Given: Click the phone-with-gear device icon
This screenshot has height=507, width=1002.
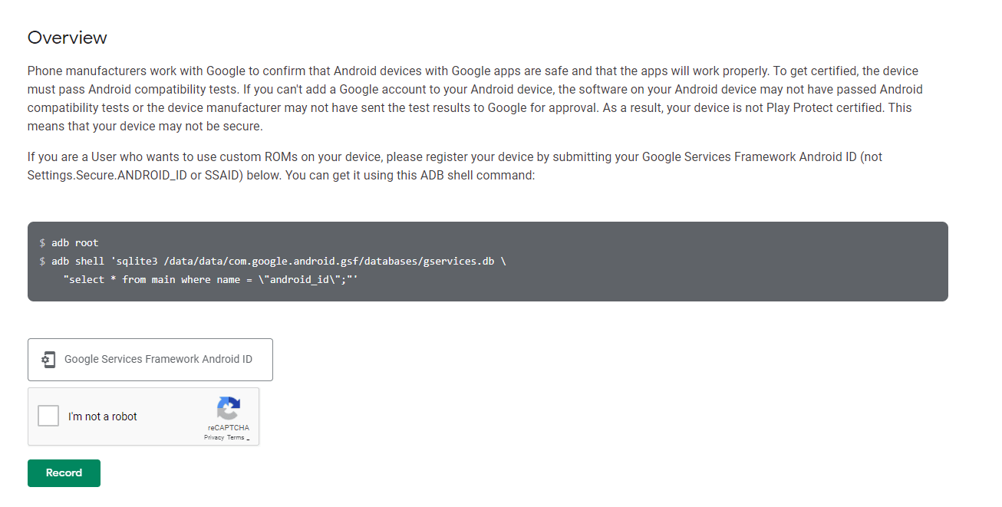Looking at the screenshot, I should (x=48, y=359).
